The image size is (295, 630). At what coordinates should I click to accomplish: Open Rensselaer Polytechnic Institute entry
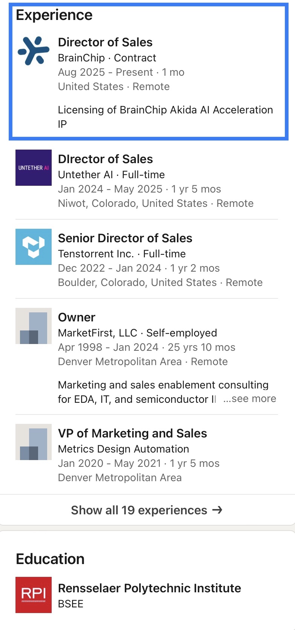tap(149, 588)
